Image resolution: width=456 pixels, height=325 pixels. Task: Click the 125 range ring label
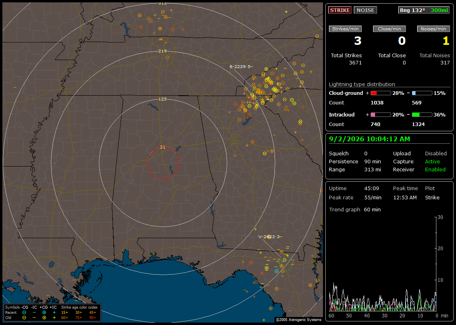(x=162, y=99)
